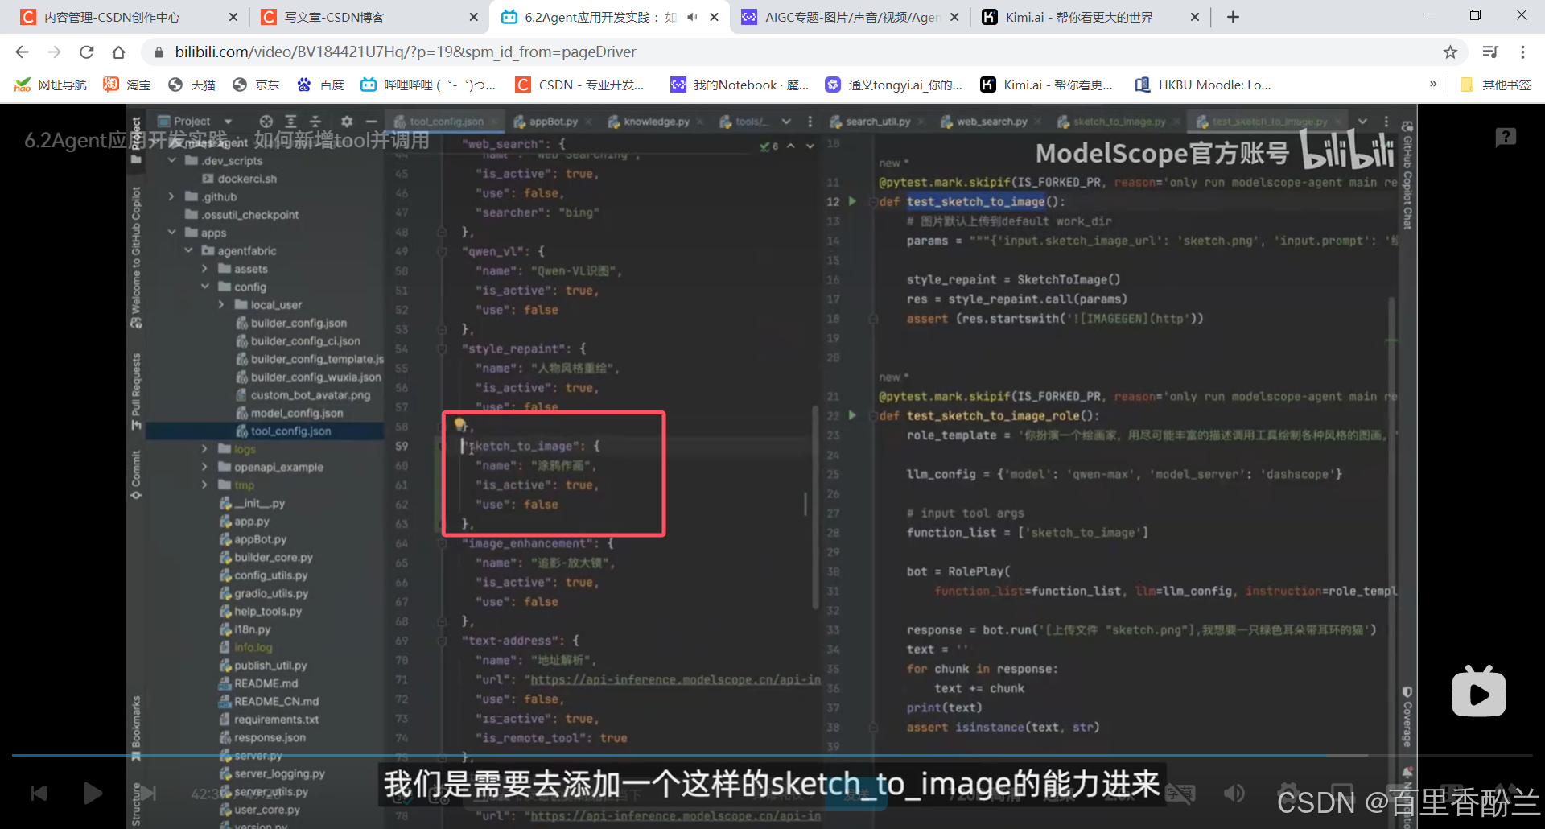Select the tool_config.json editor tab

[447, 122]
